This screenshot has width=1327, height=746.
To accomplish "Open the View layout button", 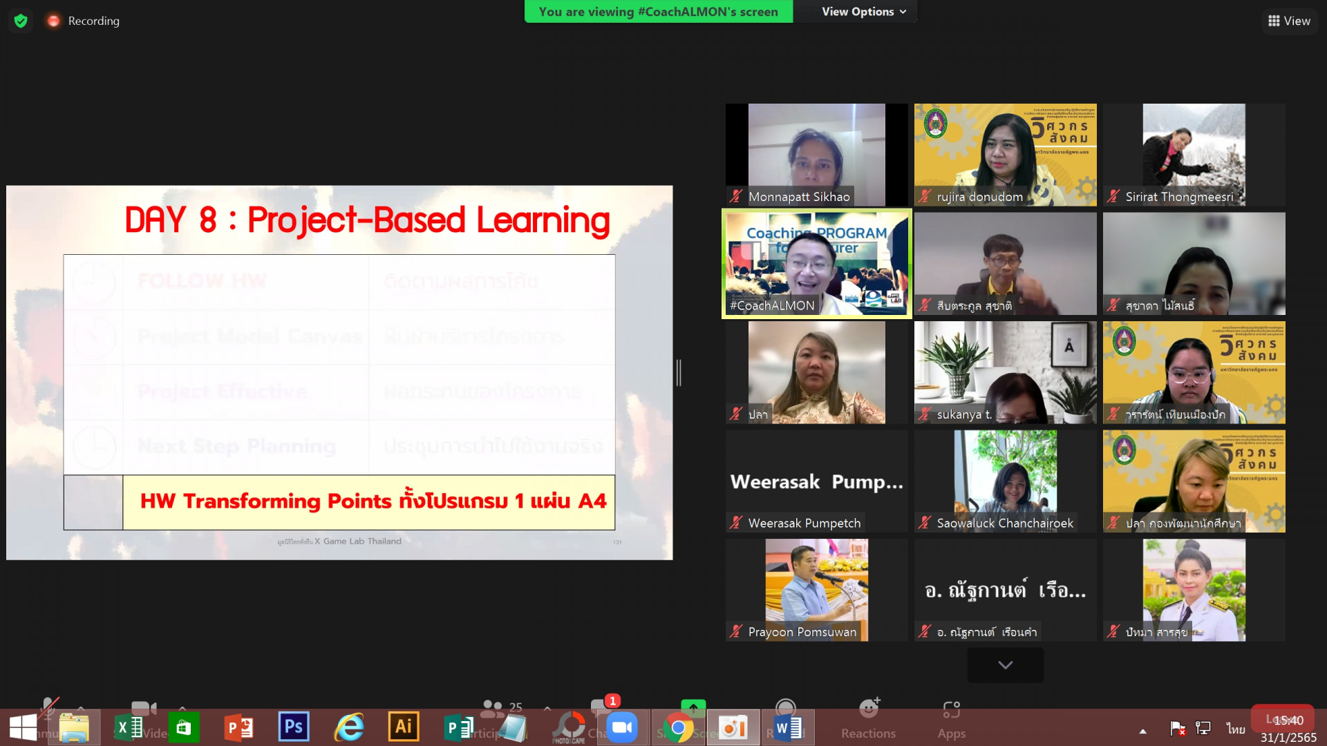I will 1289,21.
